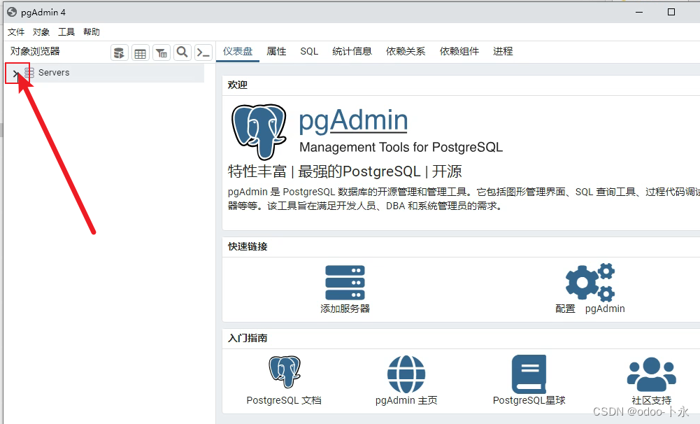The width and height of the screenshot is (700, 424).
Task: Open the 帮助 menu
Action: pos(92,31)
